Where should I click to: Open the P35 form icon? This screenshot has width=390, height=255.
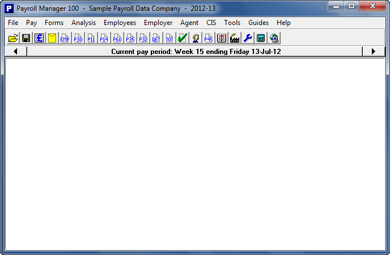[x=130, y=38]
